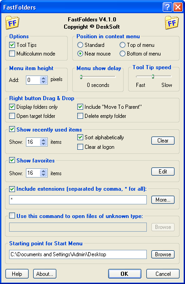Browse for Start Menu starting point
This screenshot has width=185, height=284.
pos(163,254)
